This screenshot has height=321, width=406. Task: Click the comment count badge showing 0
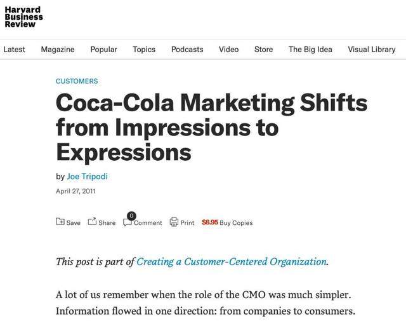click(x=131, y=215)
